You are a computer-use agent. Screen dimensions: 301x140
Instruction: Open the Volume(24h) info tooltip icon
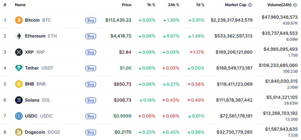coord(295,5)
